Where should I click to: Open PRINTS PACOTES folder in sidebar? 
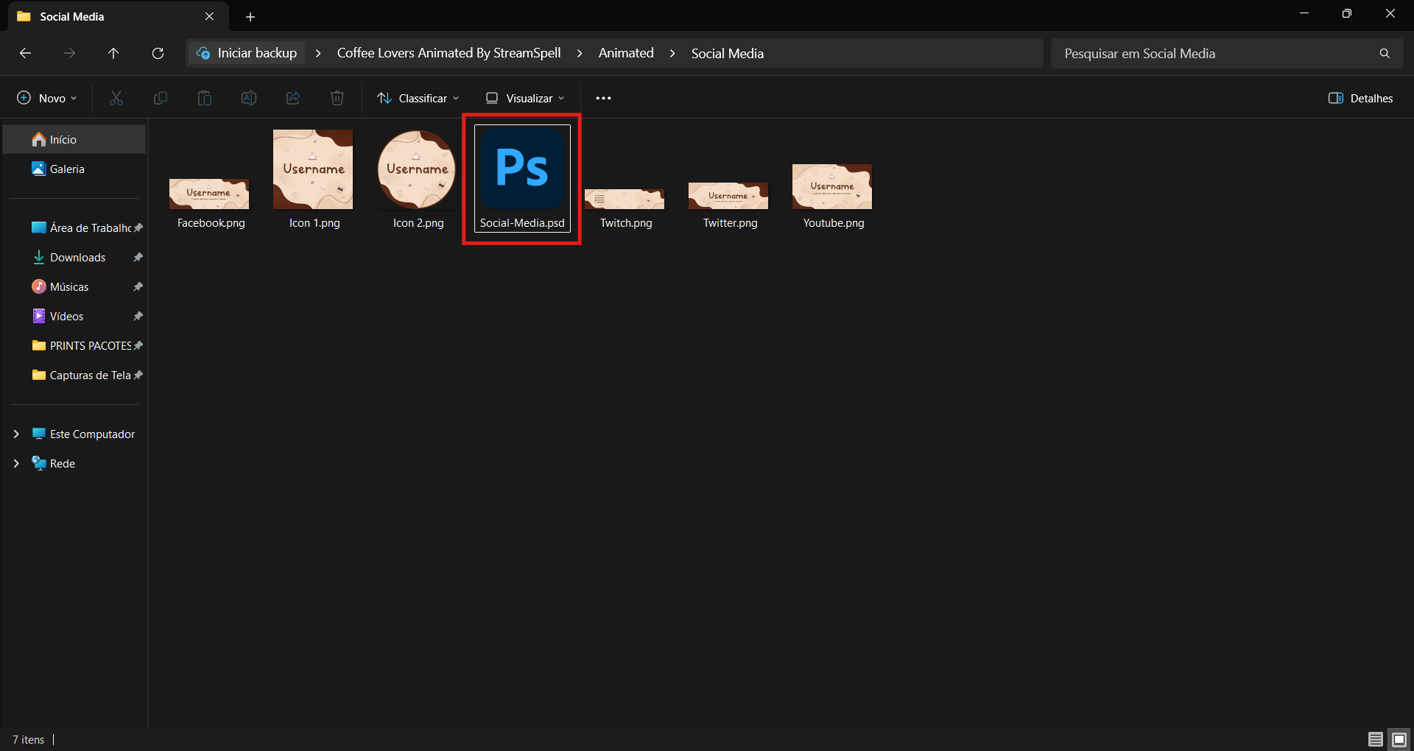(74, 345)
